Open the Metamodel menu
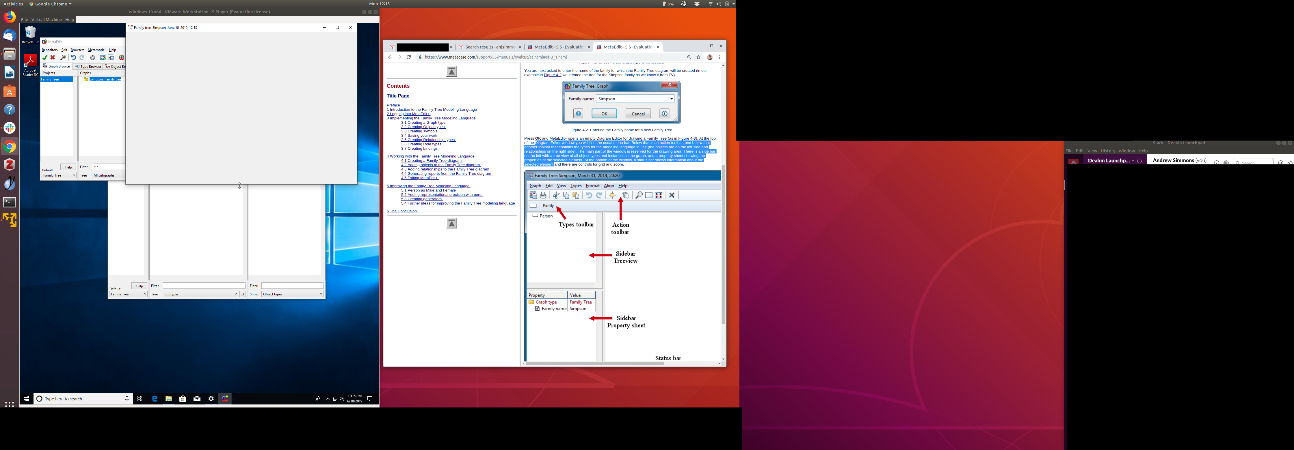The height and width of the screenshot is (450, 1294). point(96,50)
